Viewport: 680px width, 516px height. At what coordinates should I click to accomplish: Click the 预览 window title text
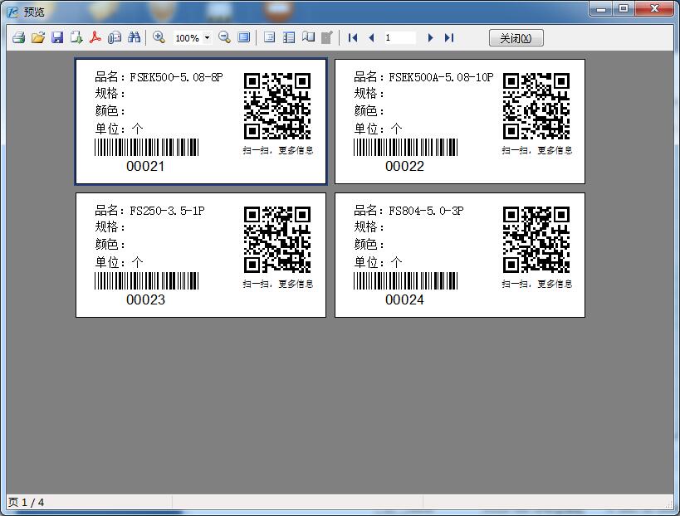34,12
